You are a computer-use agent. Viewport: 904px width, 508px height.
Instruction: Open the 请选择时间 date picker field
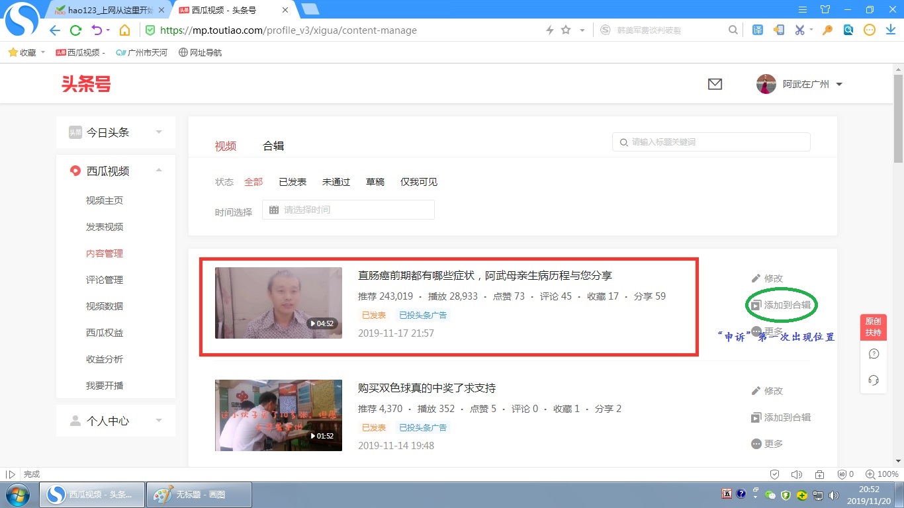[x=347, y=210]
